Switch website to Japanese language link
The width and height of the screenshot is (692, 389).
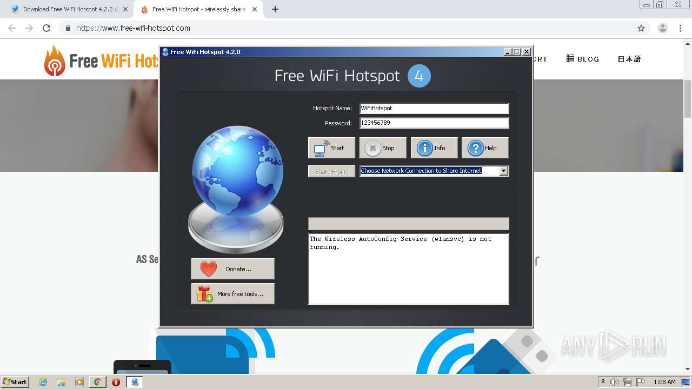(x=629, y=59)
